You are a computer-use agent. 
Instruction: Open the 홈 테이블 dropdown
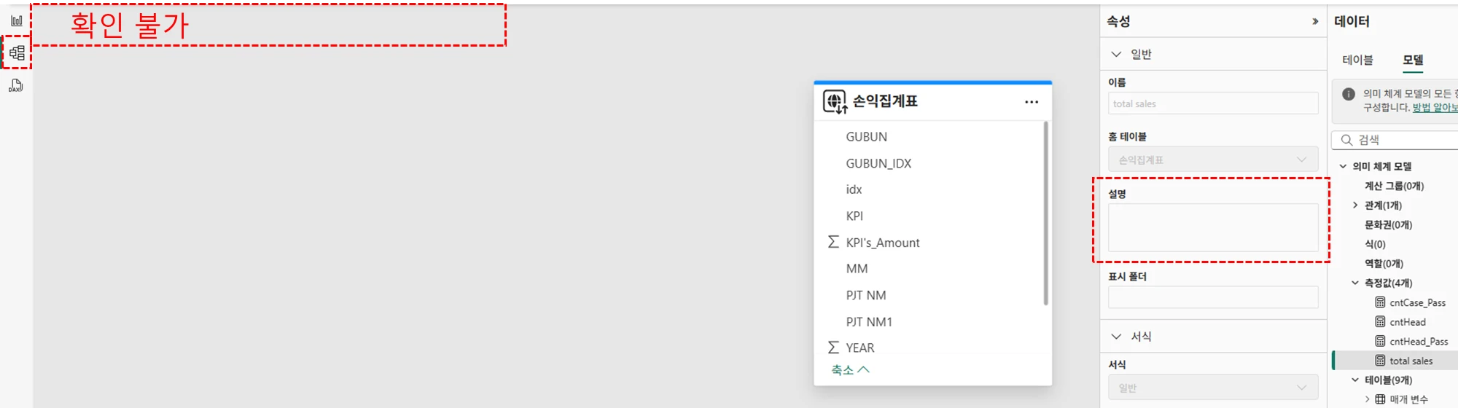1213,160
